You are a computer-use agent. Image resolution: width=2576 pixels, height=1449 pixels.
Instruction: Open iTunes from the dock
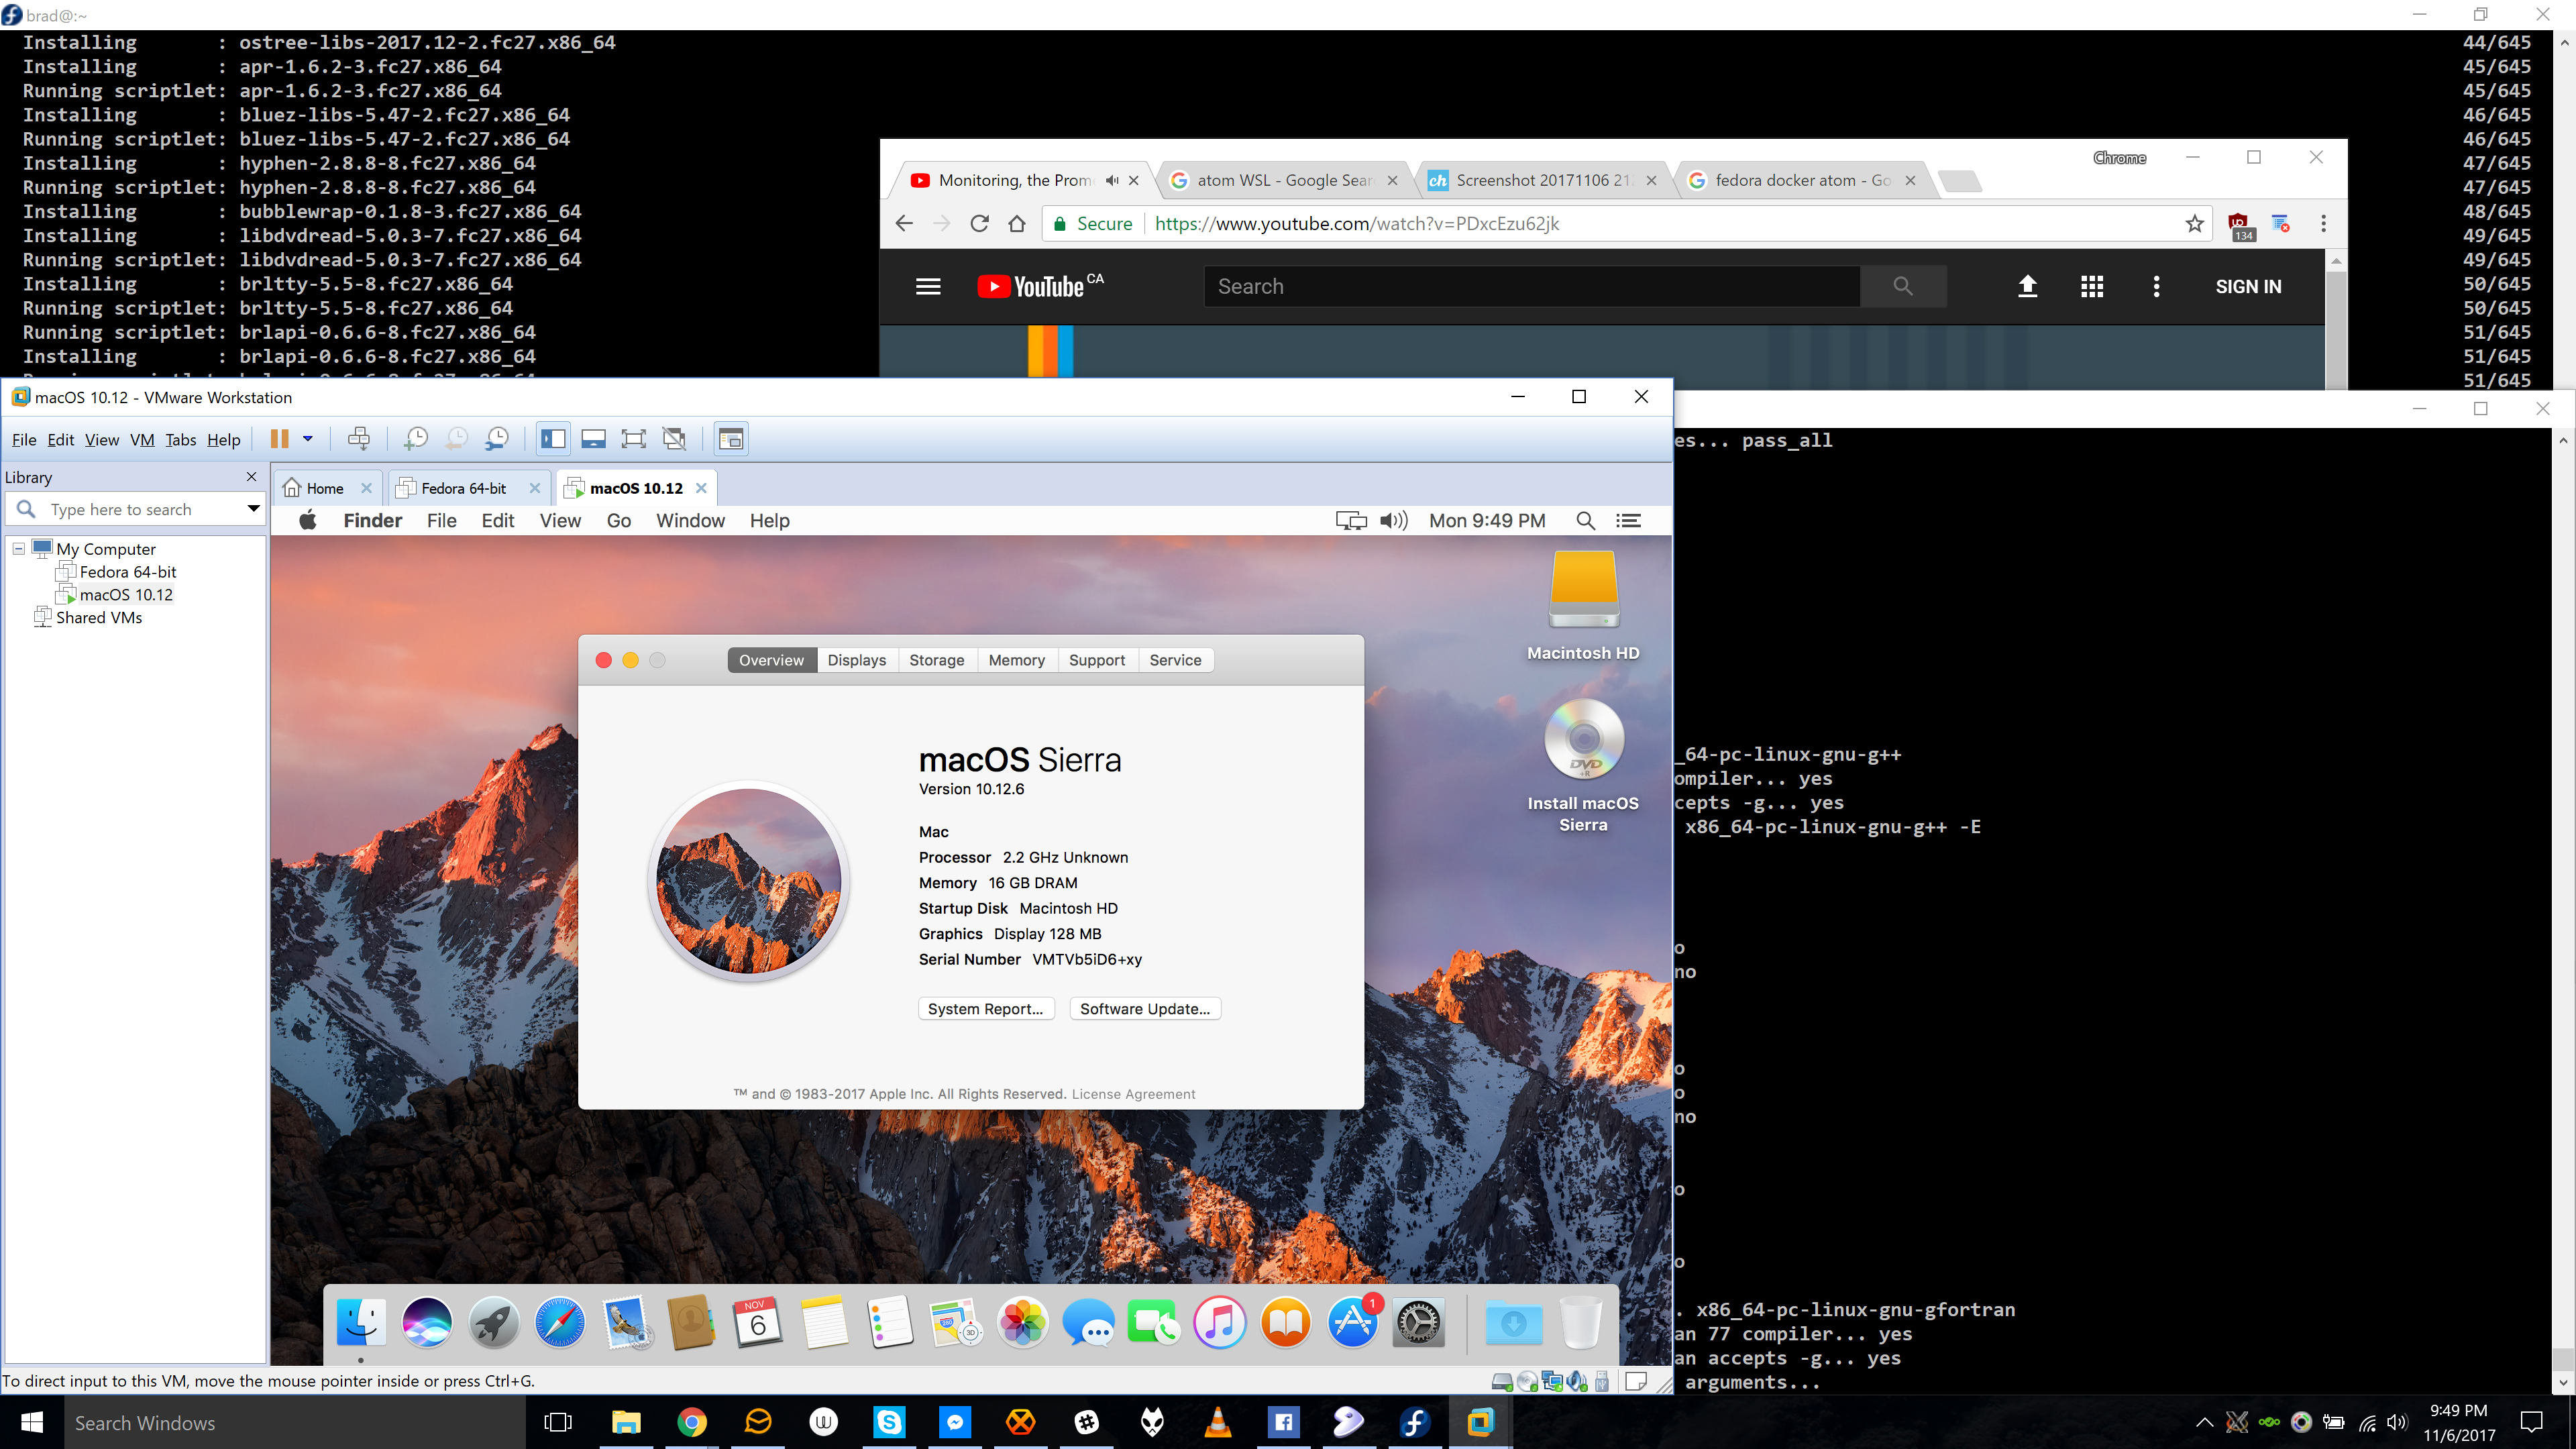[x=1220, y=1324]
